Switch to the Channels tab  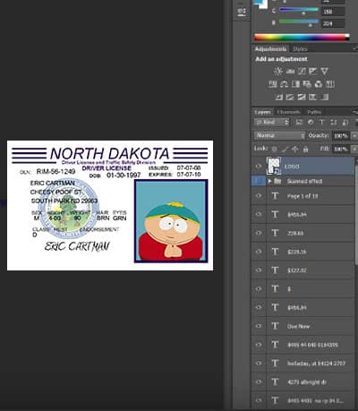click(288, 112)
